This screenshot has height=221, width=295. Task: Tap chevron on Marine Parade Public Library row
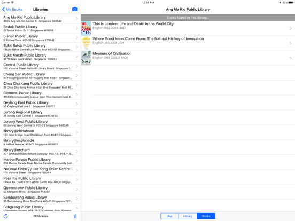coord(77,161)
